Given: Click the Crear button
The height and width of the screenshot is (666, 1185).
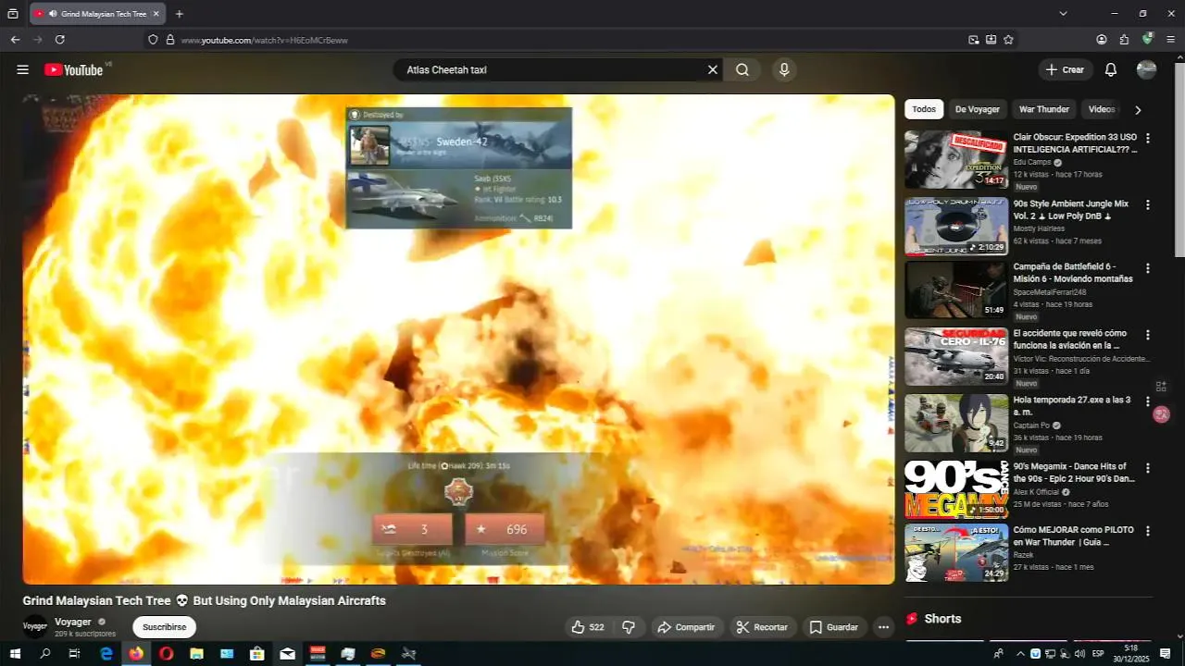Looking at the screenshot, I should coord(1065,69).
